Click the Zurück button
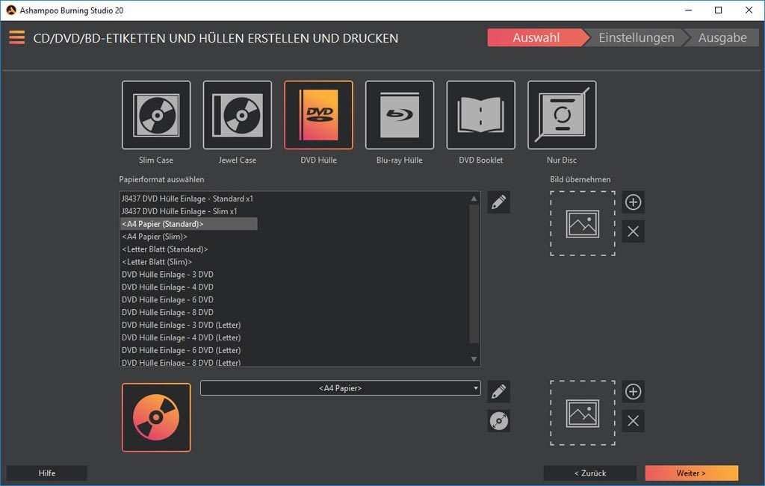Screen dimensions: 765x486 click(590, 473)
